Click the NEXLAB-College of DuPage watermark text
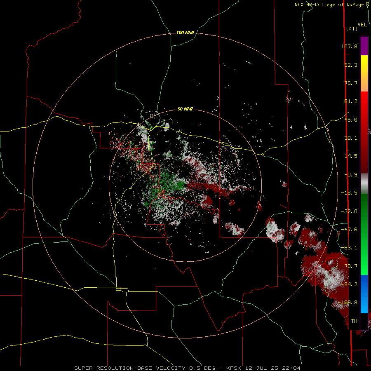Screen dimensions: 371x371 click(331, 5)
